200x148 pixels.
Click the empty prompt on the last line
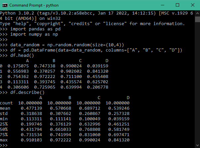pyautogui.click(x=13, y=145)
